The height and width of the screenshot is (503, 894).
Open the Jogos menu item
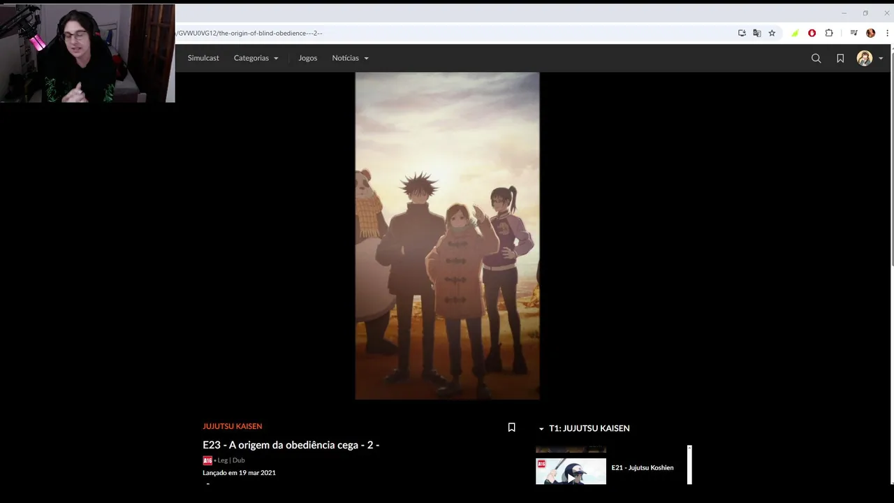pyautogui.click(x=307, y=58)
